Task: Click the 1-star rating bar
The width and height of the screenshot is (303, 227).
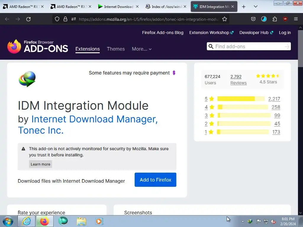Action: click(x=243, y=132)
